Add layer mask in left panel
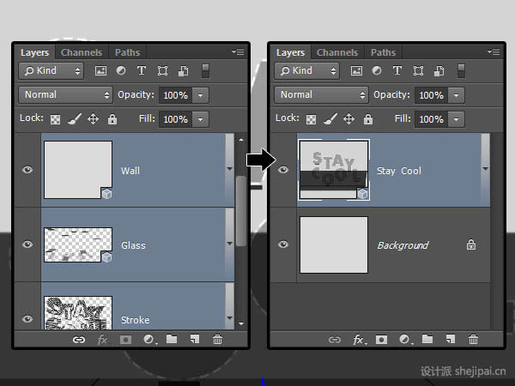The image size is (515, 386). click(x=125, y=340)
